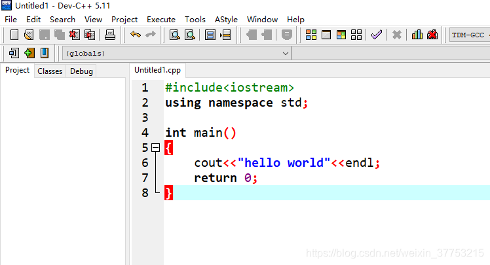490x265 pixels.
Task: Open Find with the first magnifier icon
Action: tap(175, 35)
